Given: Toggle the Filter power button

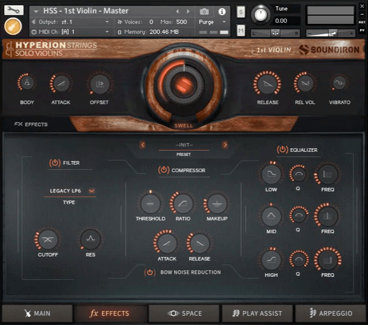Looking at the screenshot, I should coord(55,163).
